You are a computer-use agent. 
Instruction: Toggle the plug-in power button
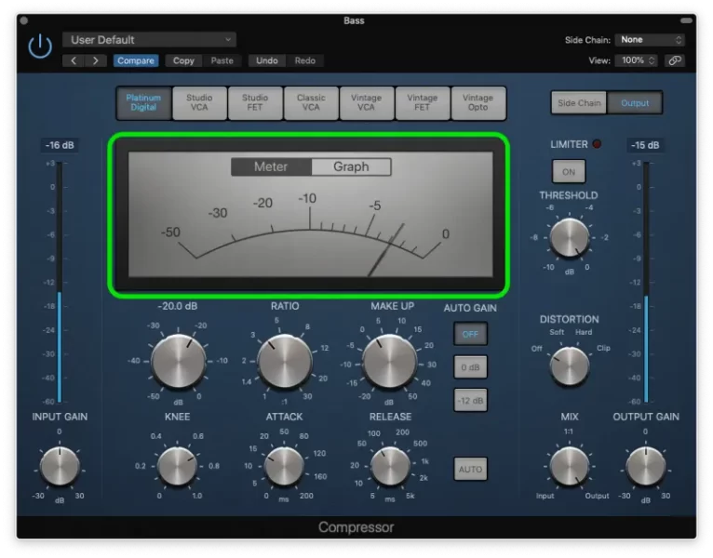40,46
